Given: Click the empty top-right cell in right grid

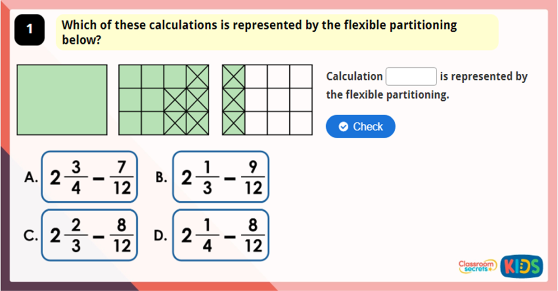Looking at the screenshot, I should (301, 76).
